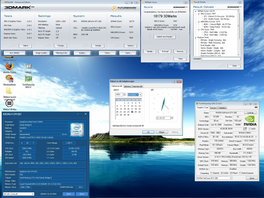264x198 pixels.
Task: Switch to the Internet-idő tab
Action: click(x=137, y=86)
